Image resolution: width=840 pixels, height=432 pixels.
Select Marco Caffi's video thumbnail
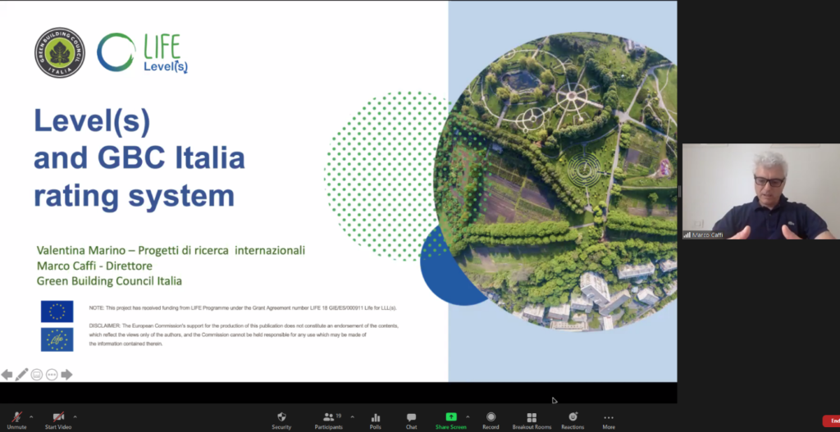point(760,191)
